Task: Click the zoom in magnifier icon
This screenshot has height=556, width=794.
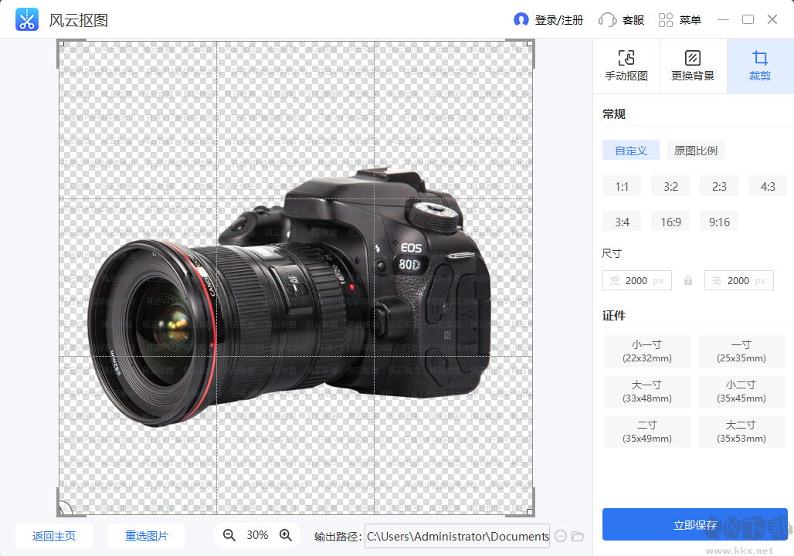Action: tap(286, 535)
